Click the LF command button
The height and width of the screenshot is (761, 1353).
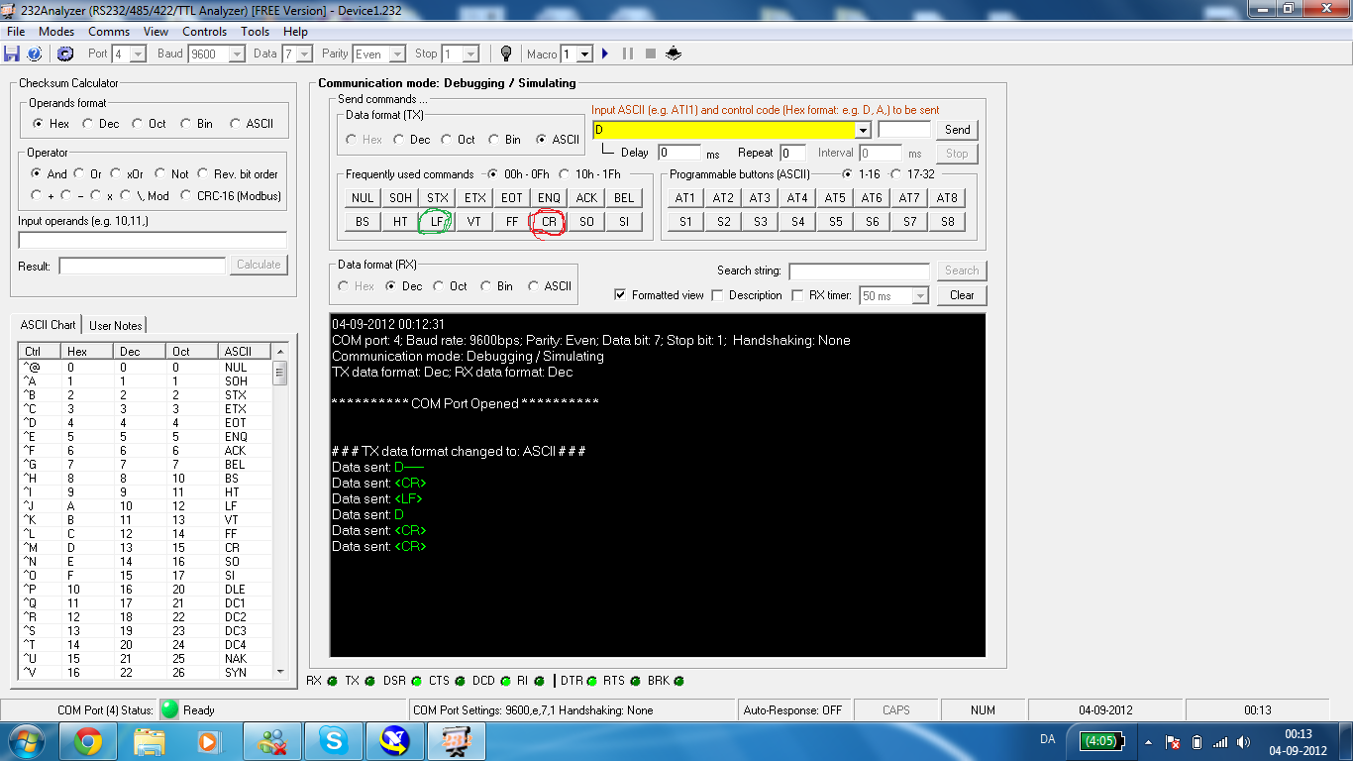click(437, 222)
